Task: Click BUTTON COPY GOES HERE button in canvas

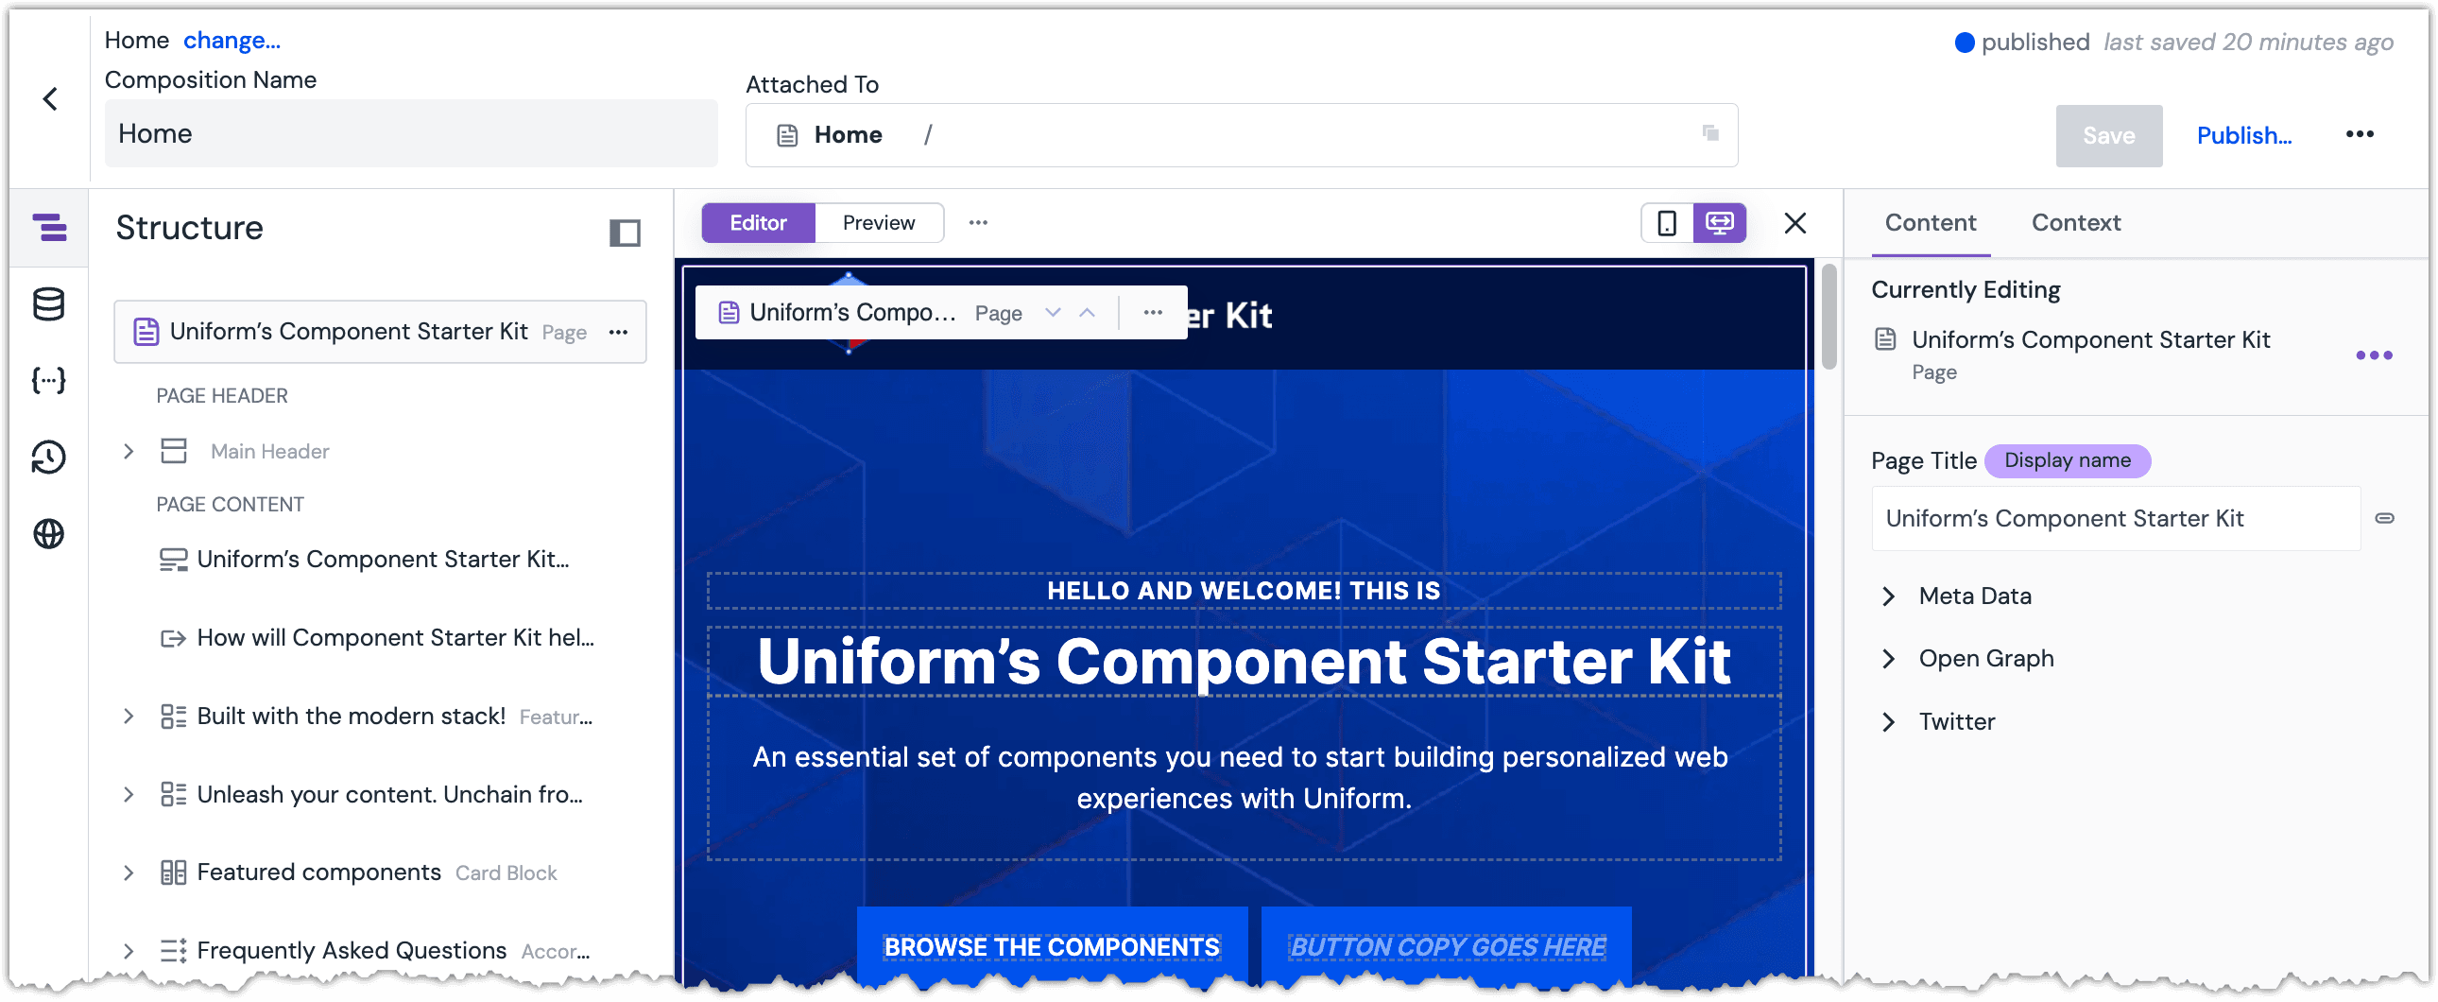Action: (x=1446, y=948)
